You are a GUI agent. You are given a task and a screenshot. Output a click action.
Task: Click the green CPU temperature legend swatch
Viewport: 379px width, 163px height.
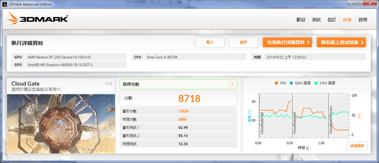pyautogui.click(x=316, y=83)
